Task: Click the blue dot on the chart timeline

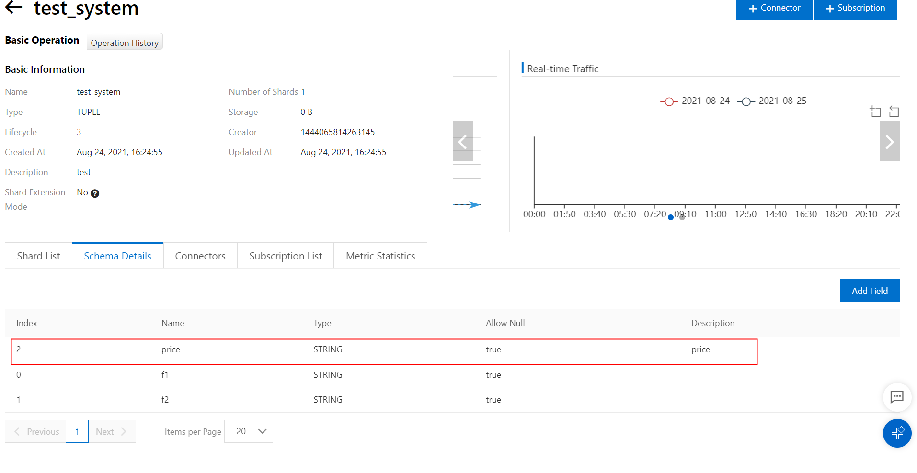Action: [x=671, y=217]
